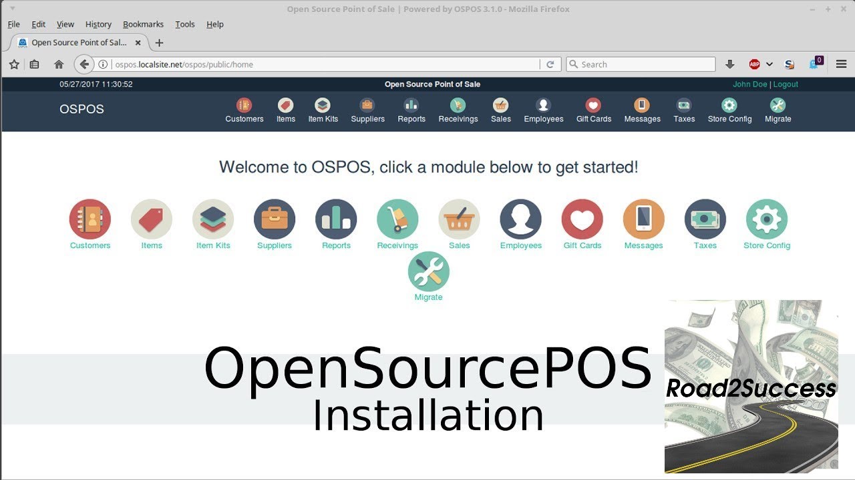Open Help menu
This screenshot has height=480, width=855.
pyautogui.click(x=215, y=24)
